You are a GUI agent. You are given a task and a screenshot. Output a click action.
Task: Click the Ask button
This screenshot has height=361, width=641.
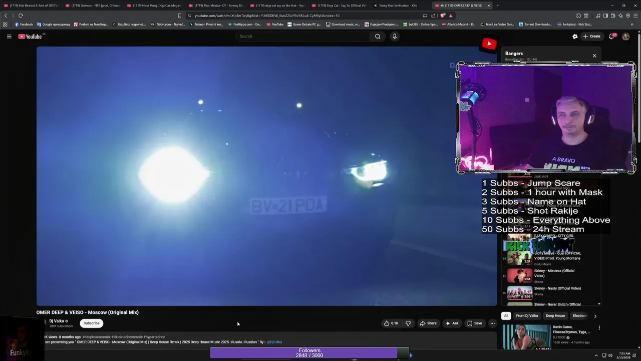click(452, 323)
